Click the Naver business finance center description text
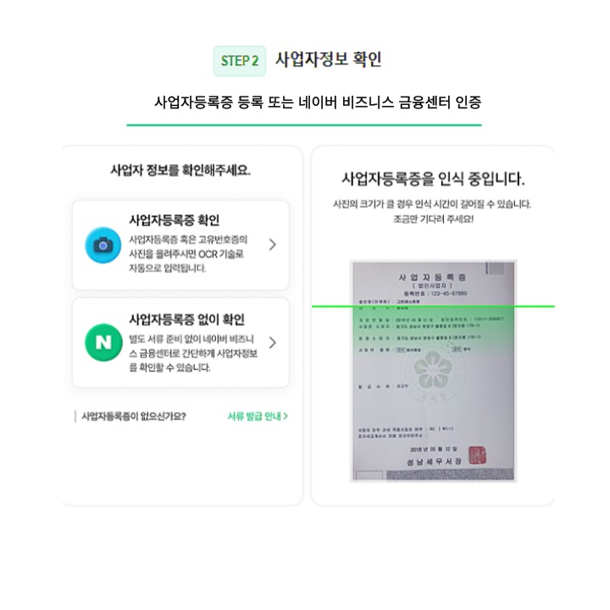Image resolution: width=610 pixels, height=610 pixels. (x=193, y=353)
